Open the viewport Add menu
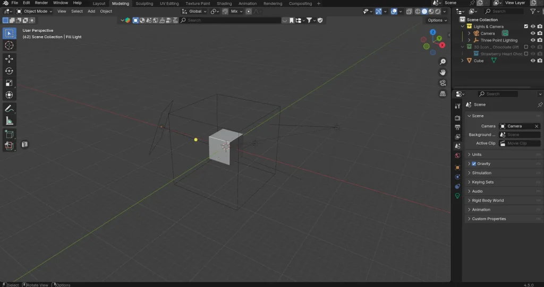 91,12
